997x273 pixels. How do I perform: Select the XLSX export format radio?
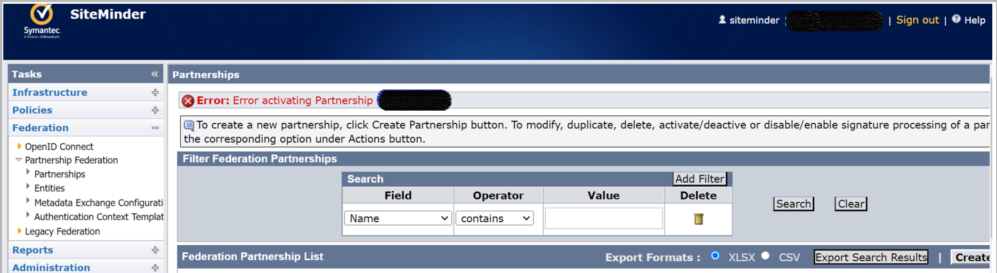point(715,256)
